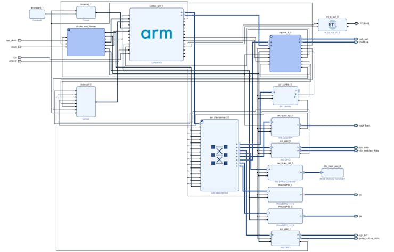Select the axi_gpio_0 block
Image resolution: width=394 pixels, height=252 pixels.
tap(285, 150)
